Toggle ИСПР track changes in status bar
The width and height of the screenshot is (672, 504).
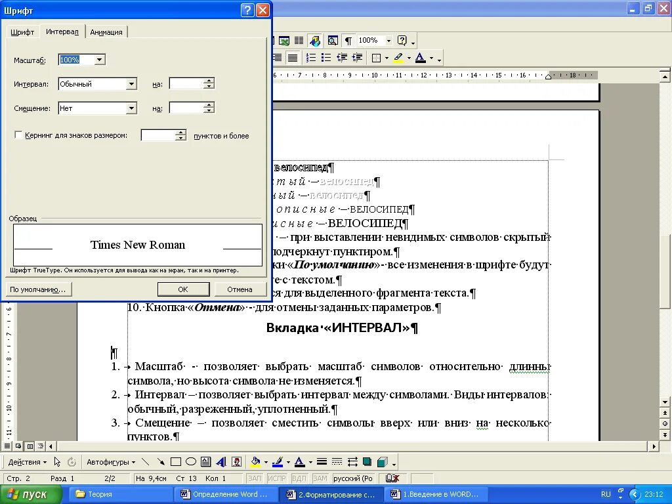click(276, 478)
